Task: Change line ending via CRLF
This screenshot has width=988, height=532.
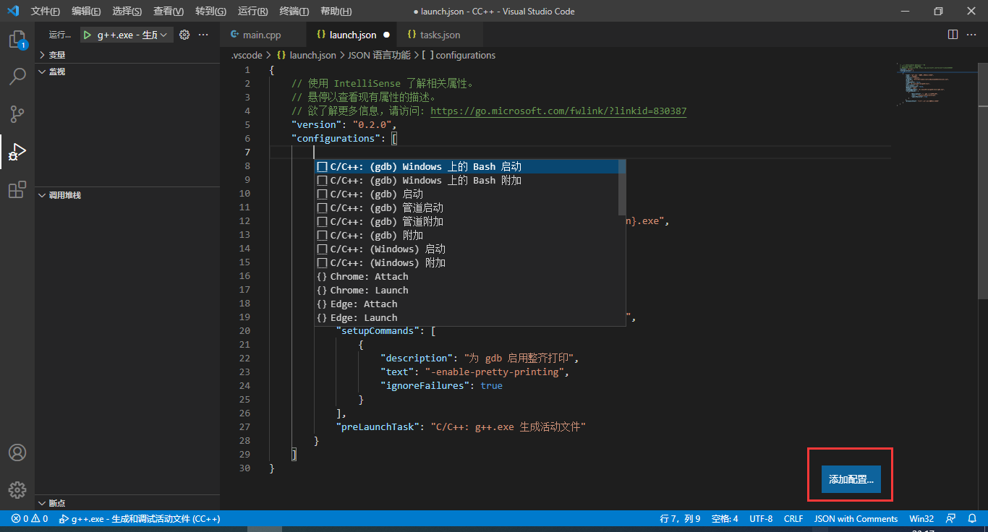Action: pos(793,518)
